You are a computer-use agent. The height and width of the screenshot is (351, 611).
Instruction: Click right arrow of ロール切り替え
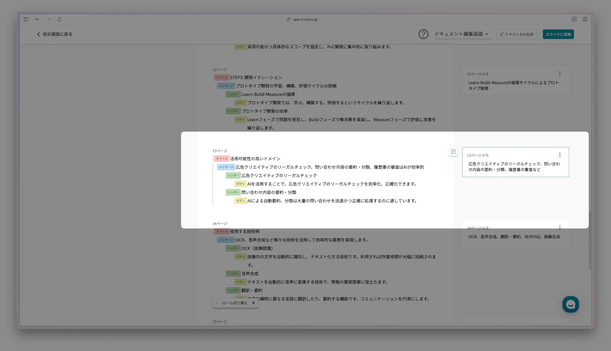point(253,303)
